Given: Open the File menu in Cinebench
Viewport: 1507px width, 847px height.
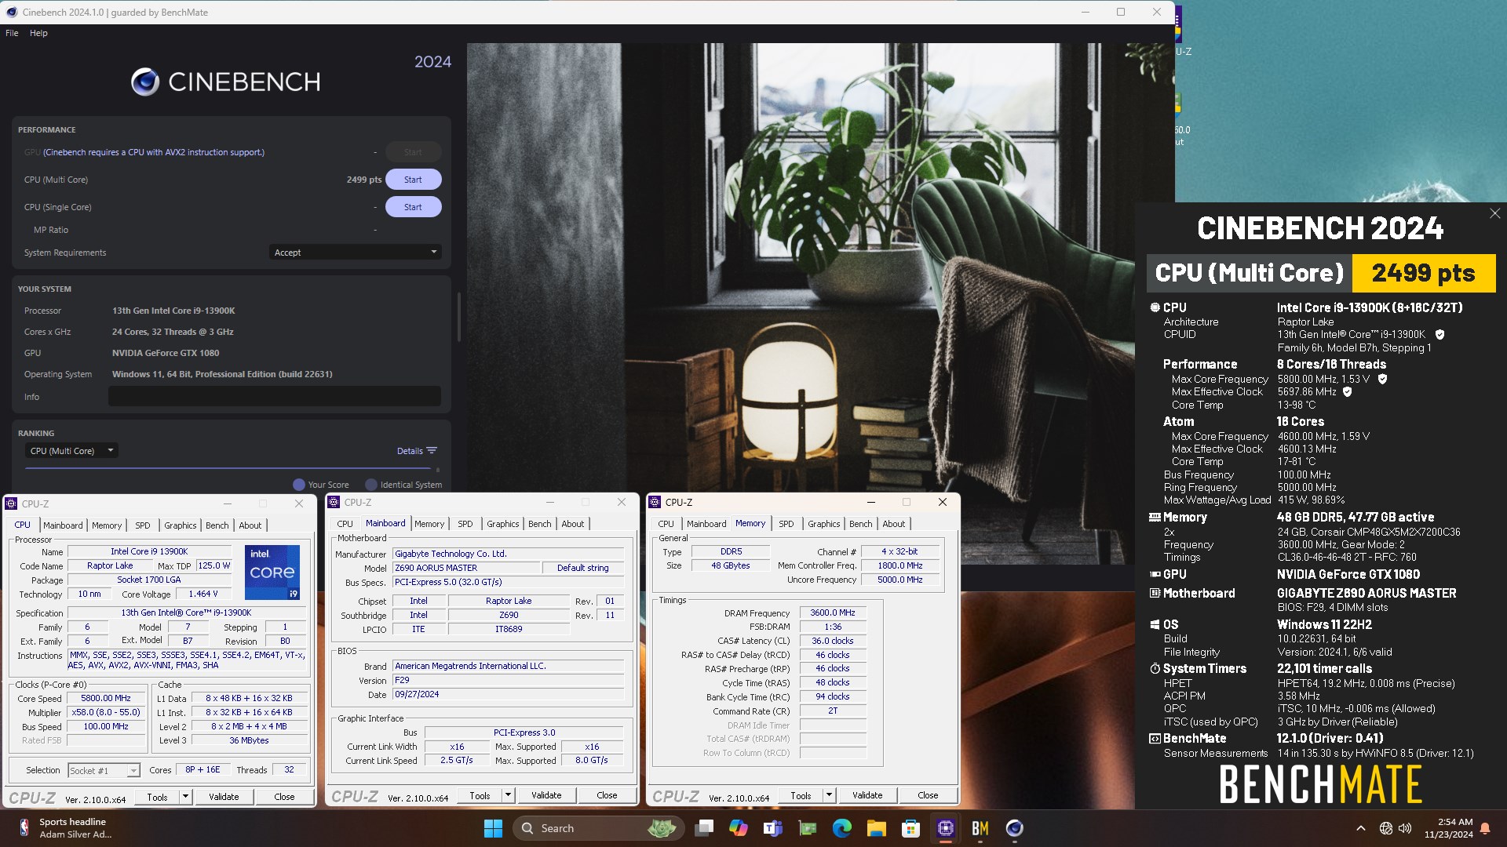Looking at the screenshot, I should (x=12, y=33).
